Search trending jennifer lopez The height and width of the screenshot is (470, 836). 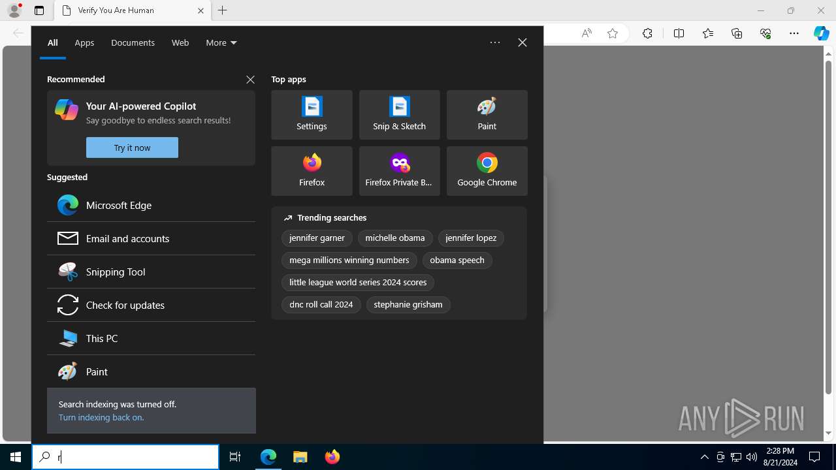(x=471, y=238)
